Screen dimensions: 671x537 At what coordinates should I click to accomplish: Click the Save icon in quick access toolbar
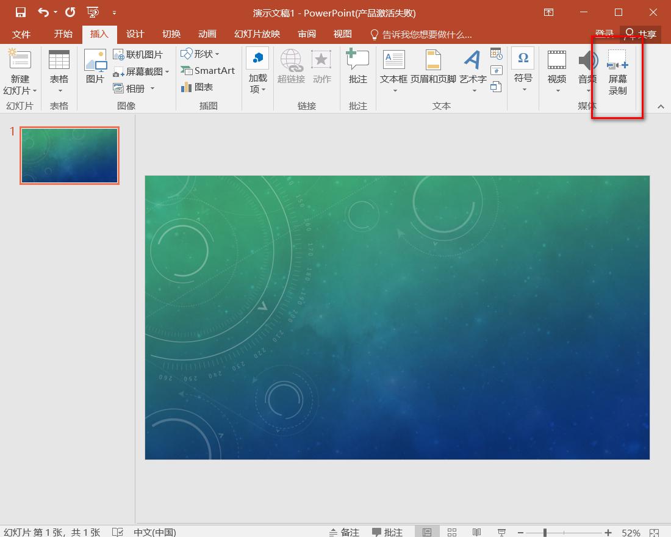coord(21,12)
